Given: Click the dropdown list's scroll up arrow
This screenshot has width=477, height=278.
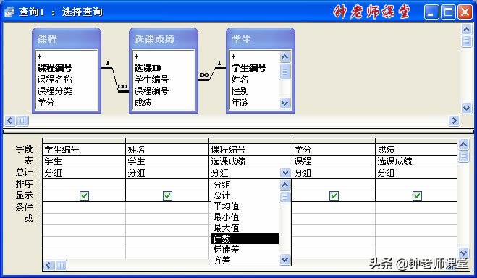Looking at the screenshot, I should click(x=284, y=185).
